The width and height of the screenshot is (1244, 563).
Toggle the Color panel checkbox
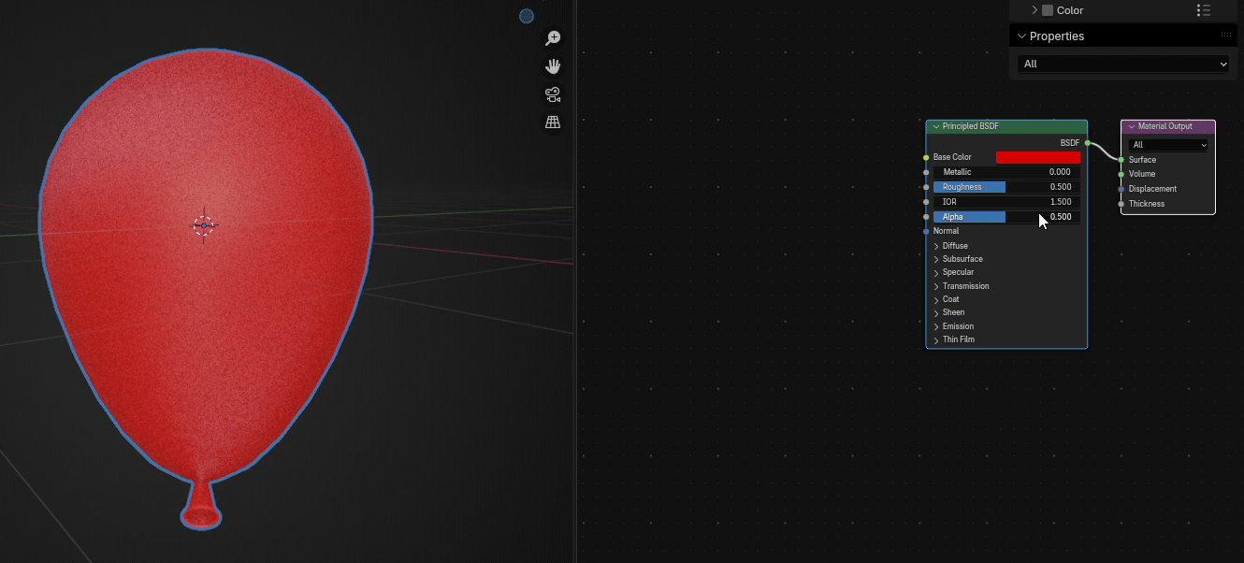click(1048, 10)
